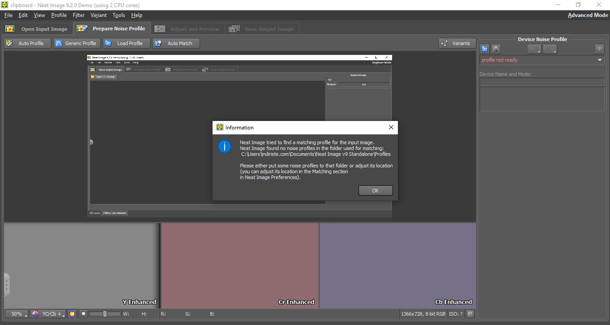610x325 pixels.
Task: Open the View menu
Action: click(39, 15)
